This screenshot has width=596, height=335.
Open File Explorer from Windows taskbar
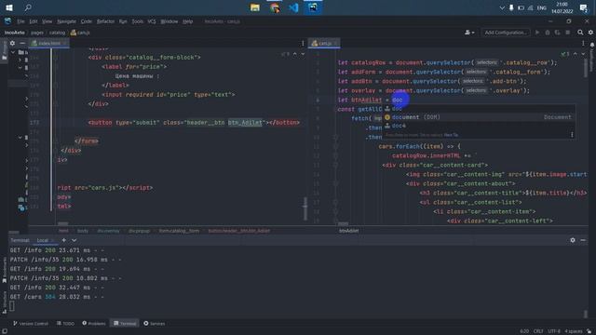254,7
